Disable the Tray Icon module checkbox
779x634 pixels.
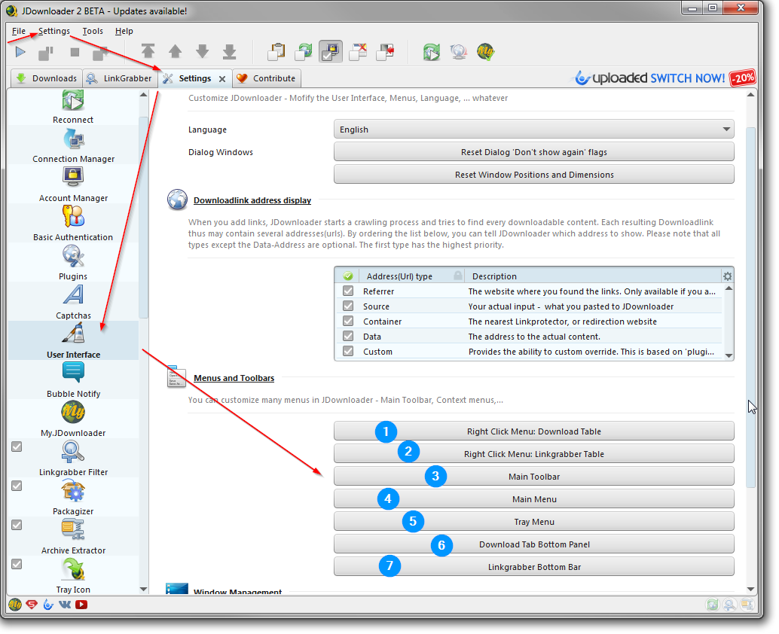(17, 565)
